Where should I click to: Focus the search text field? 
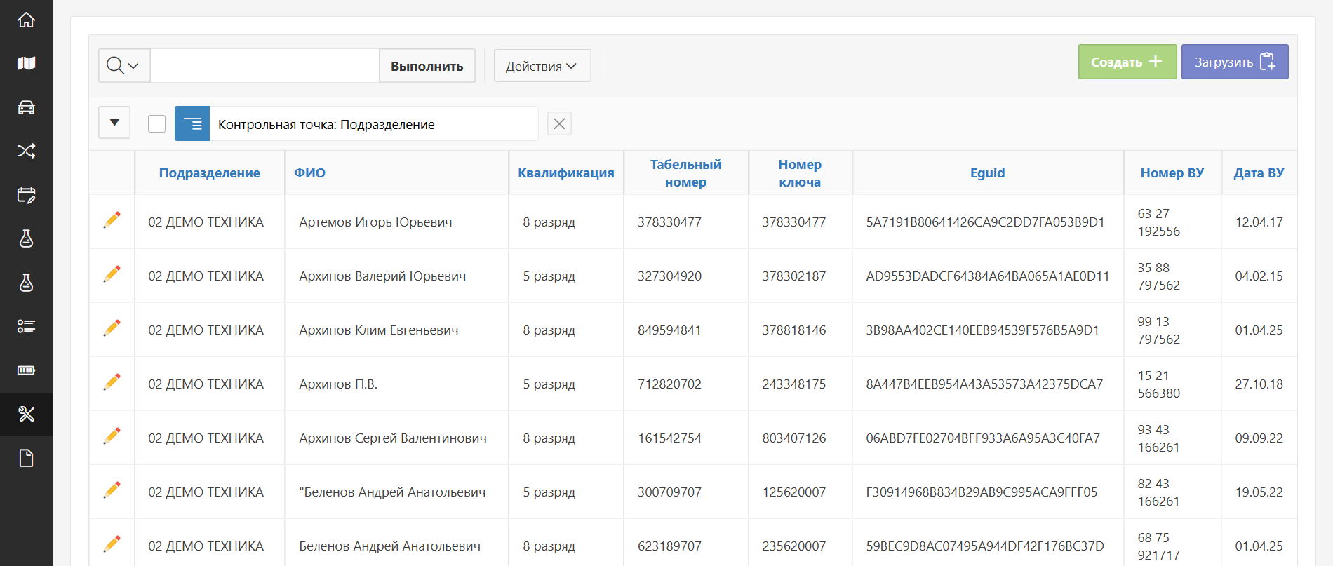(264, 66)
